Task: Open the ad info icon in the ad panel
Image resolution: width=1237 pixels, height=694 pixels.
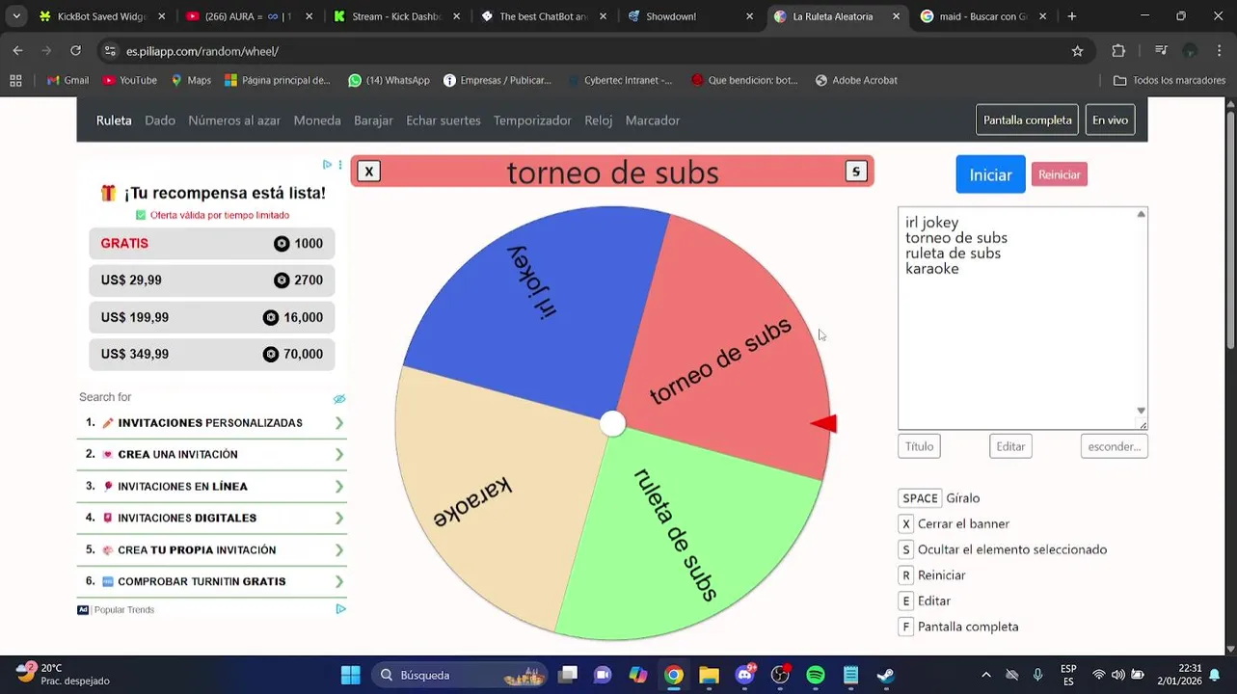Action: 327,165
